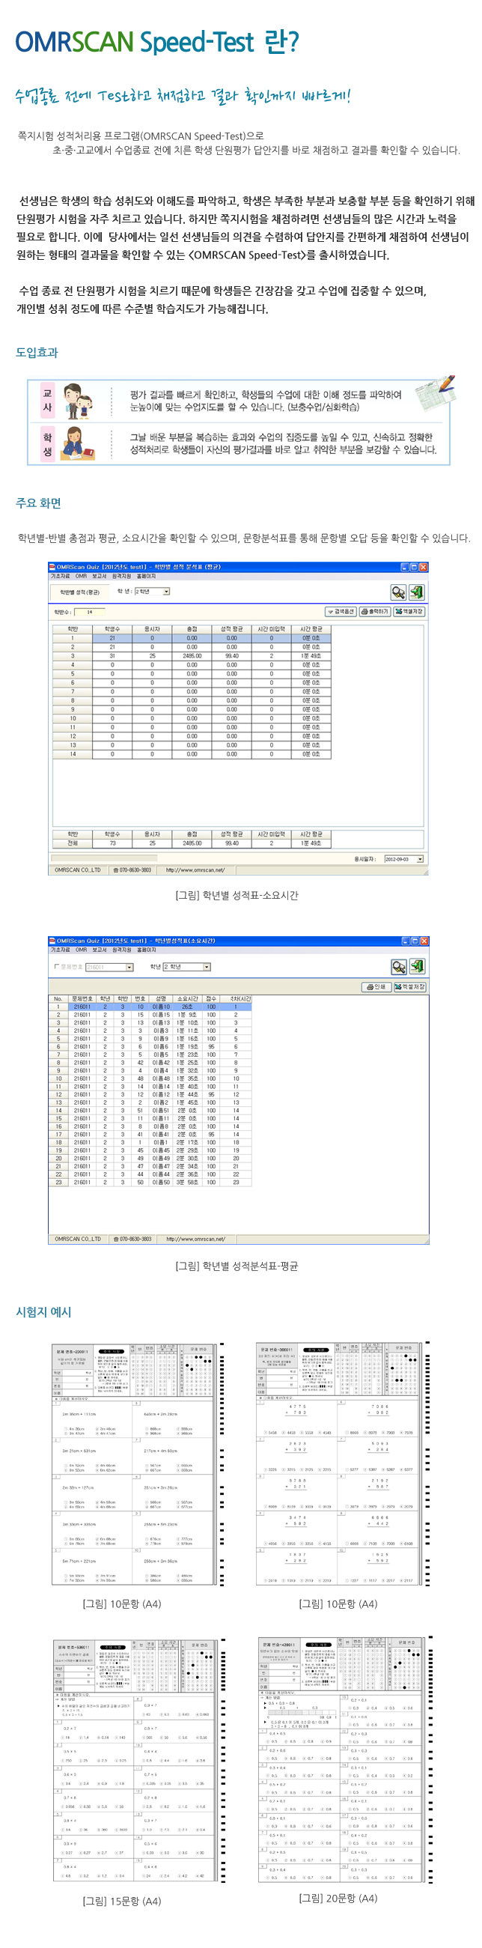Open the 보고서 menu in the average report window
Screen dimensions: 482x1948
[100, 576]
